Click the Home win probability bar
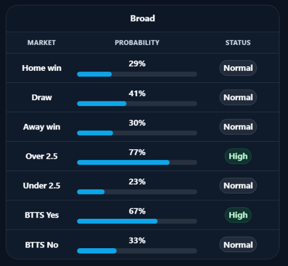Image resolution: width=288 pixels, height=266 pixels. point(137,74)
